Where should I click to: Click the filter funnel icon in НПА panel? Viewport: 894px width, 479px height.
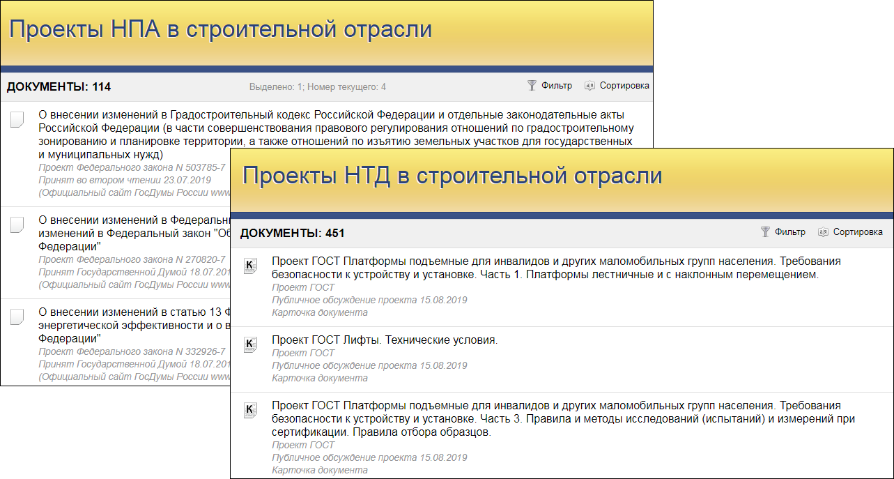[x=532, y=86]
